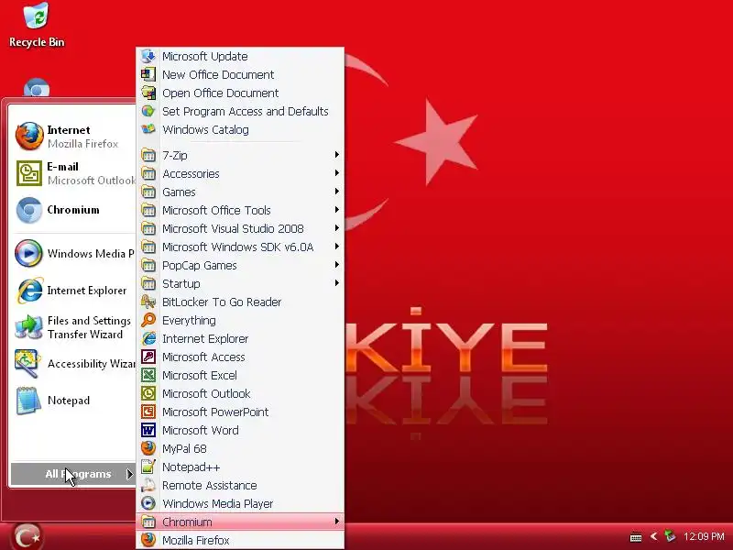The image size is (733, 550).
Task: Show hidden tray icons arrow
Action: (x=653, y=536)
